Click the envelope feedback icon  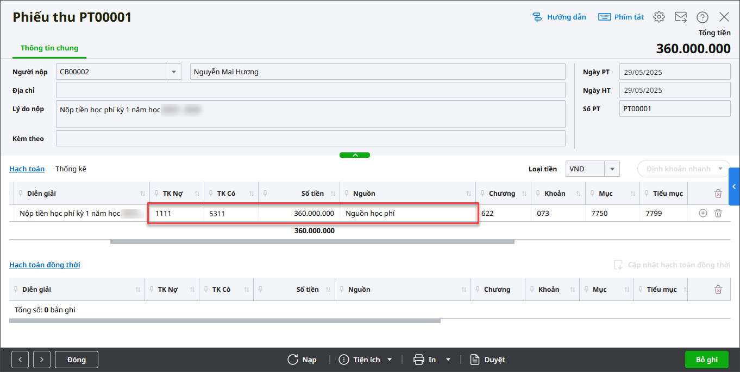[681, 17]
